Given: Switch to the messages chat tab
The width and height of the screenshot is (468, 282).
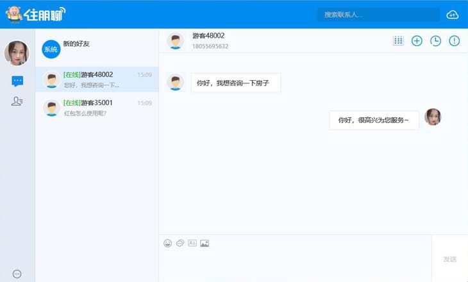Looking at the screenshot, I should [17, 81].
